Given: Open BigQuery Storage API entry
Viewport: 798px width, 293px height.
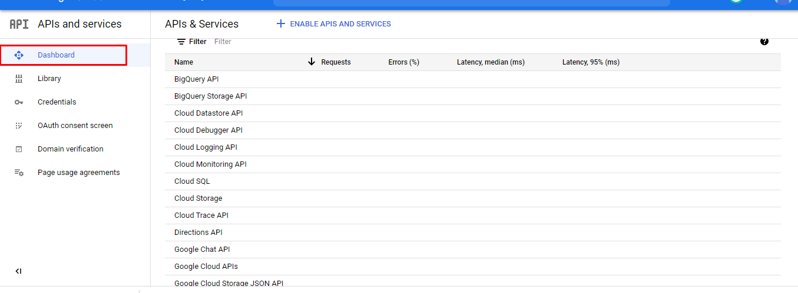Looking at the screenshot, I should point(211,96).
